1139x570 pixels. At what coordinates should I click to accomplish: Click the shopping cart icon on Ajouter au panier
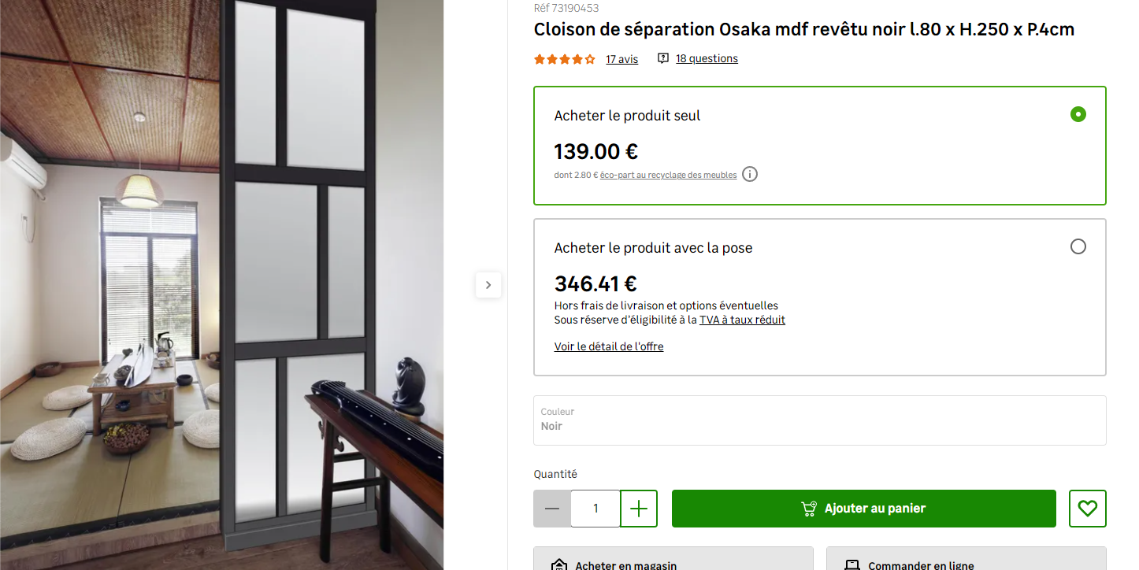pyautogui.click(x=809, y=509)
